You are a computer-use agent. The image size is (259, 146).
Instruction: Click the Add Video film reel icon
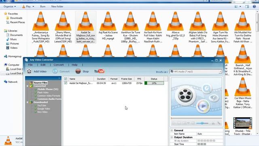(x=29, y=71)
